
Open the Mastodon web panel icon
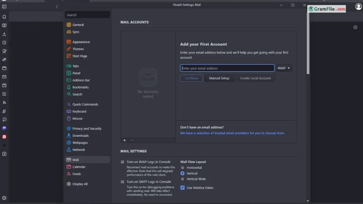click(x=4, y=128)
